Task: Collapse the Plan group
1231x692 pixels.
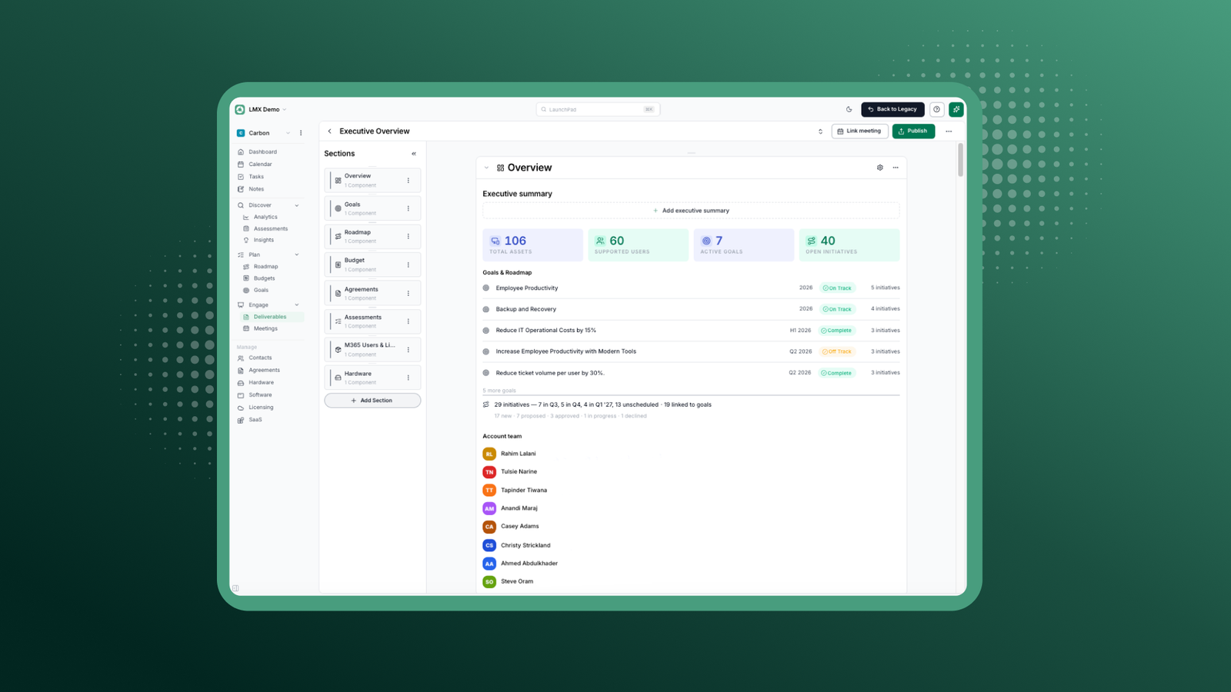Action: (297, 255)
